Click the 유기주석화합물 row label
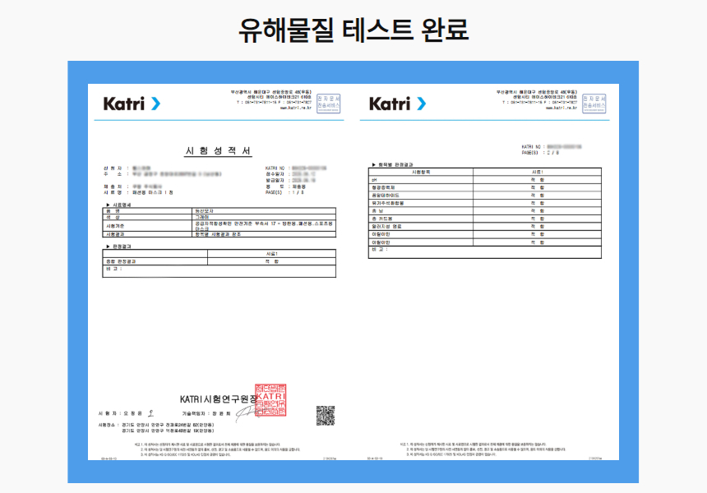This screenshot has width=707, height=493. pos(388,203)
